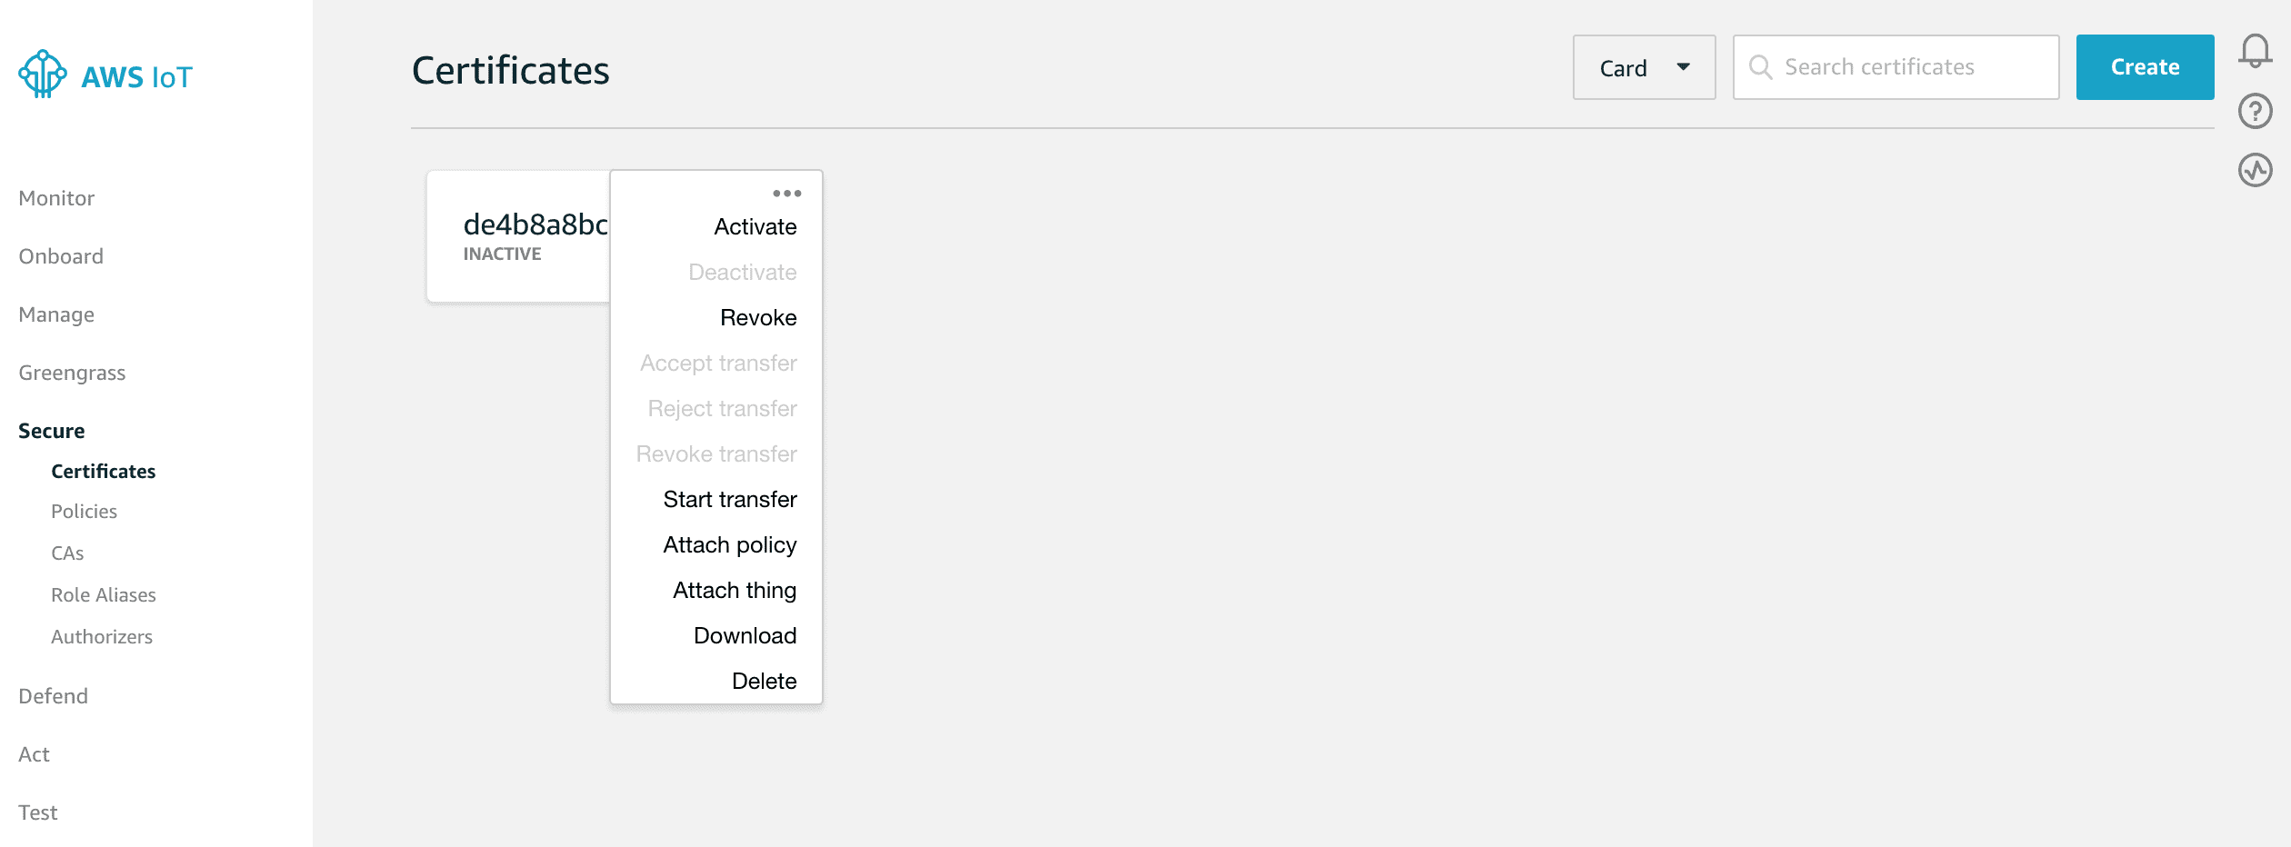The width and height of the screenshot is (2291, 847).
Task: Open the Policies link in sidebar
Action: point(84,512)
